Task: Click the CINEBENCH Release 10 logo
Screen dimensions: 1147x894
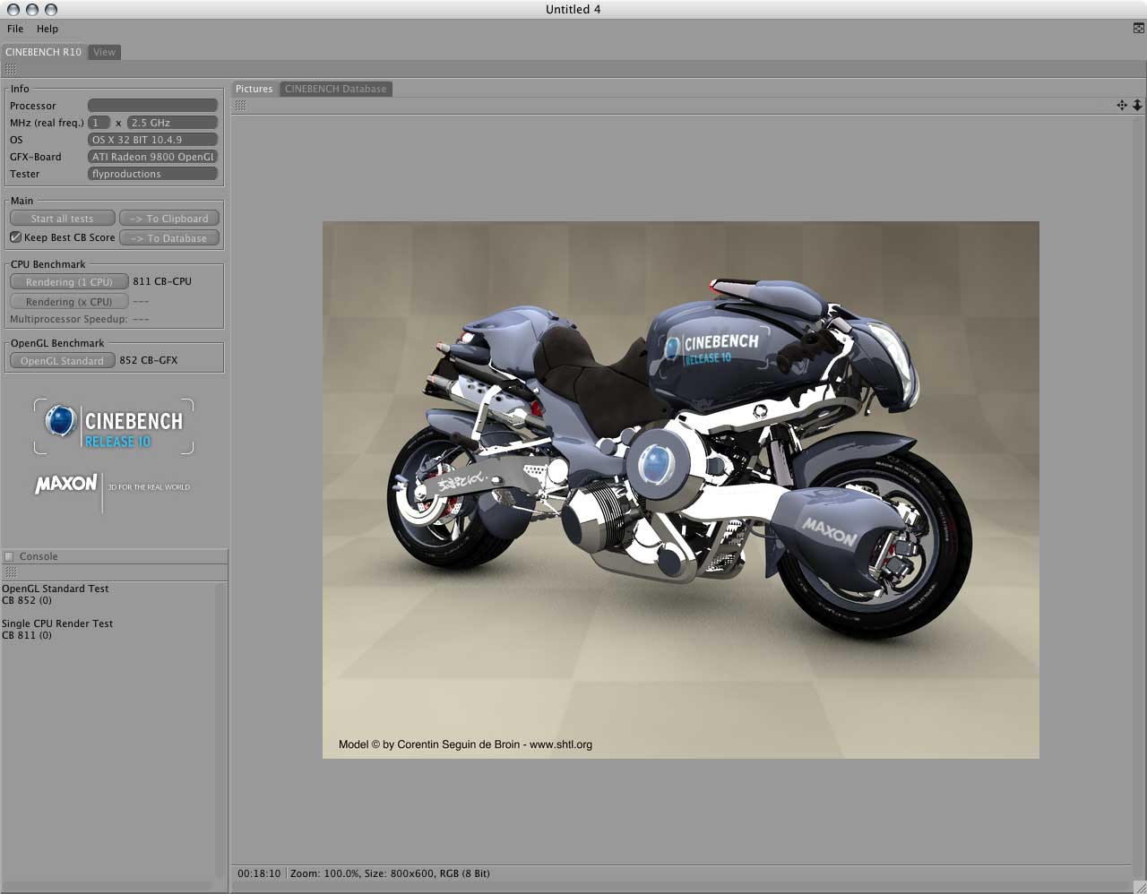Action: 114,426
